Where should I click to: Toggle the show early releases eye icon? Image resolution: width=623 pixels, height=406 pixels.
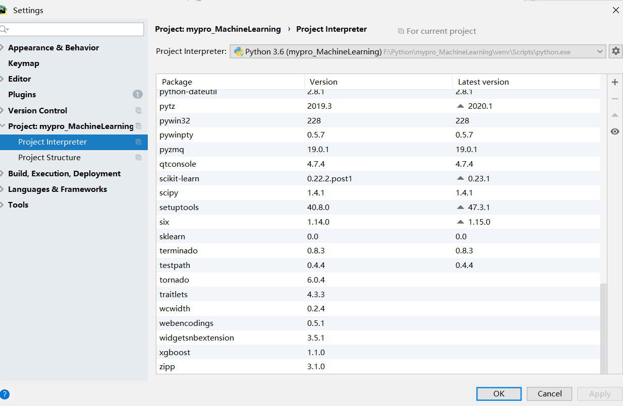pyautogui.click(x=614, y=131)
